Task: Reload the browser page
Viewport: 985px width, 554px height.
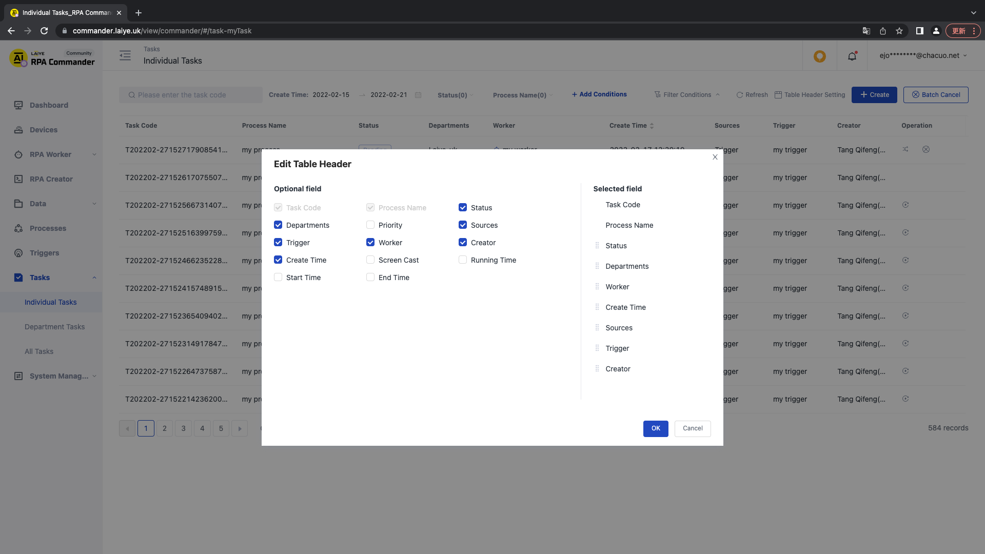Action: 44,31
